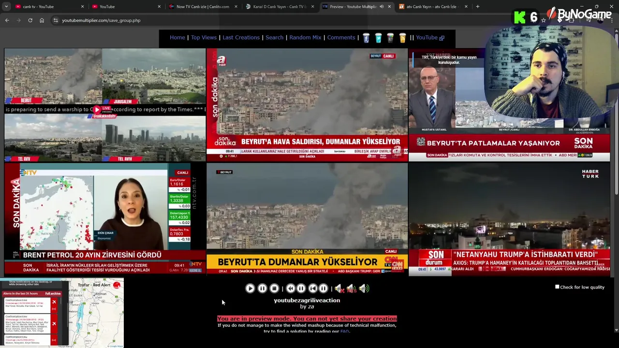Open the Last Creations link
The height and width of the screenshot is (348, 619).
click(x=241, y=38)
